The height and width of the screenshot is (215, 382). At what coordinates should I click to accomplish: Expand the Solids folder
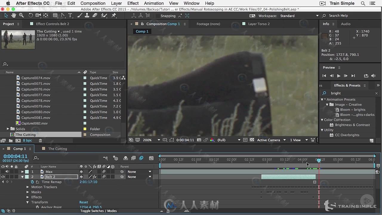pos(8,129)
